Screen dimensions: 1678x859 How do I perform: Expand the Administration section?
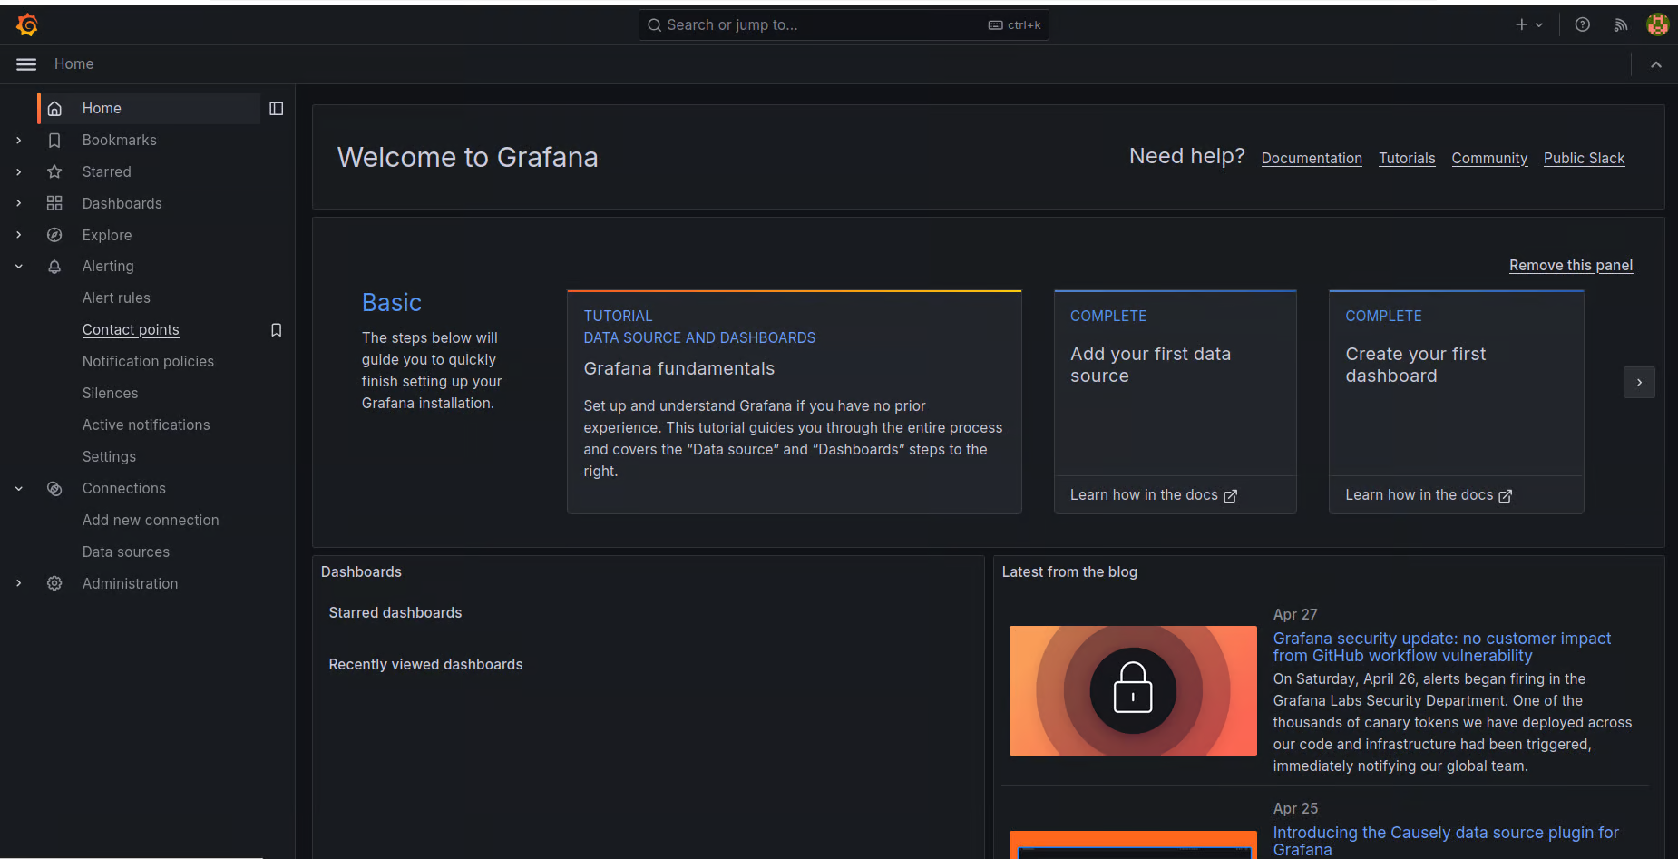19,583
